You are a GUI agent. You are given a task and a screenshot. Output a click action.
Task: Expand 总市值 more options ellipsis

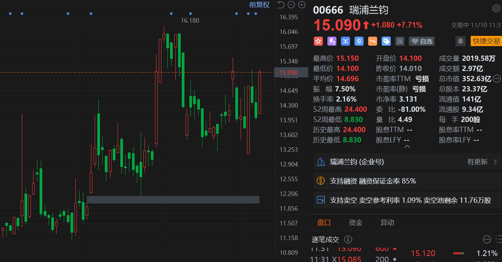[x=497, y=79]
